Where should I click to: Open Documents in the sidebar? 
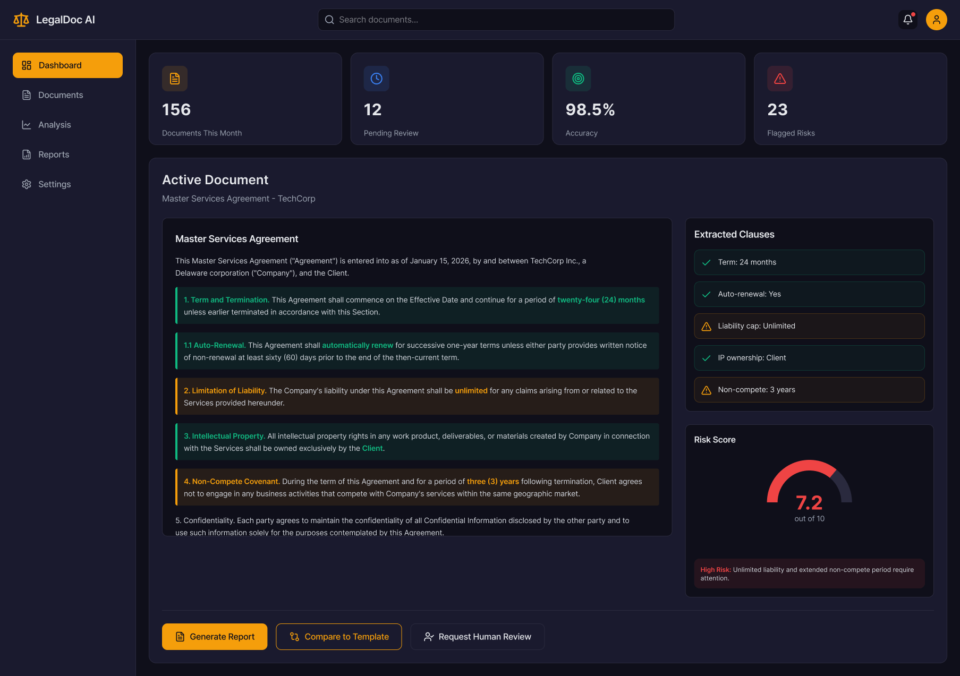pos(61,95)
